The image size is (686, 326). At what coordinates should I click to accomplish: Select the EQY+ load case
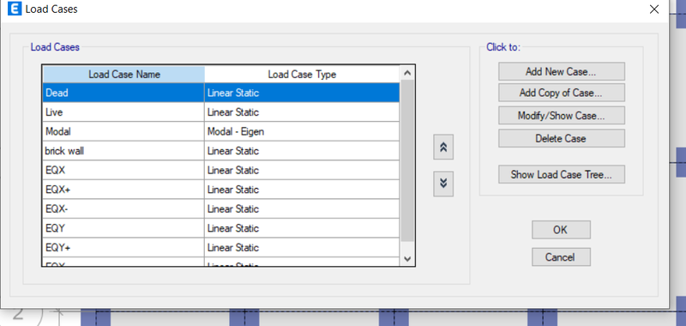(x=123, y=247)
